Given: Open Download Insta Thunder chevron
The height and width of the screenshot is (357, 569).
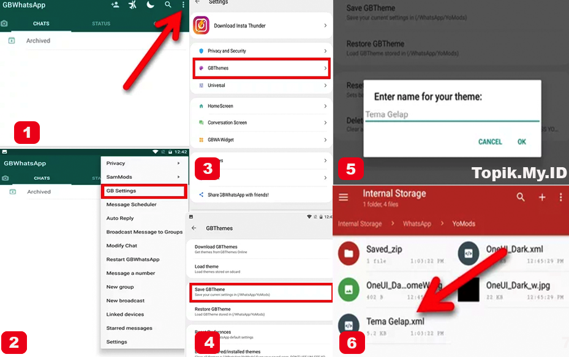Looking at the screenshot, I should tap(325, 25).
